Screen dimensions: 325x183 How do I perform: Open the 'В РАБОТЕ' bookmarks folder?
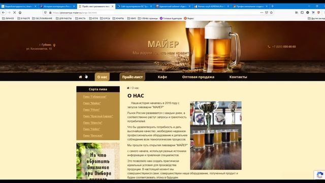(24, 18)
